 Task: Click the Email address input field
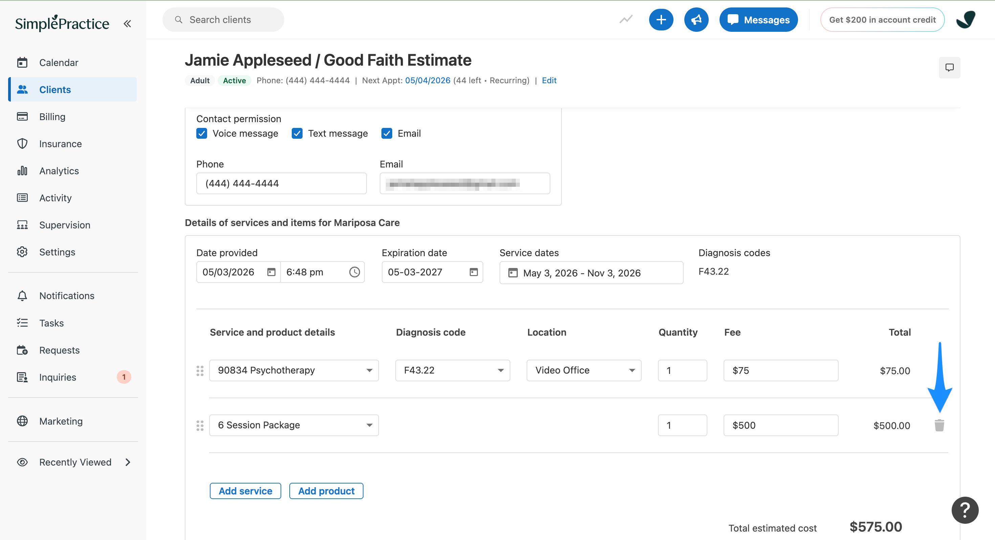465,183
